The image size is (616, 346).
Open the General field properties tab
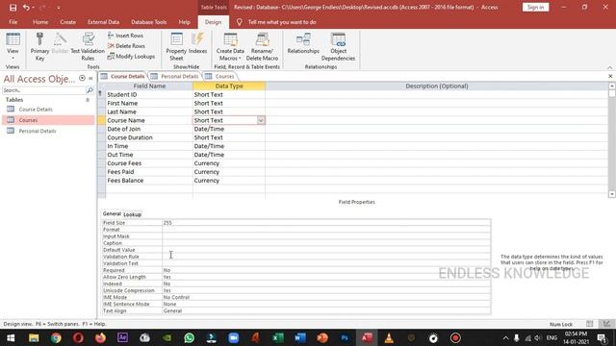pyautogui.click(x=112, y=214)
